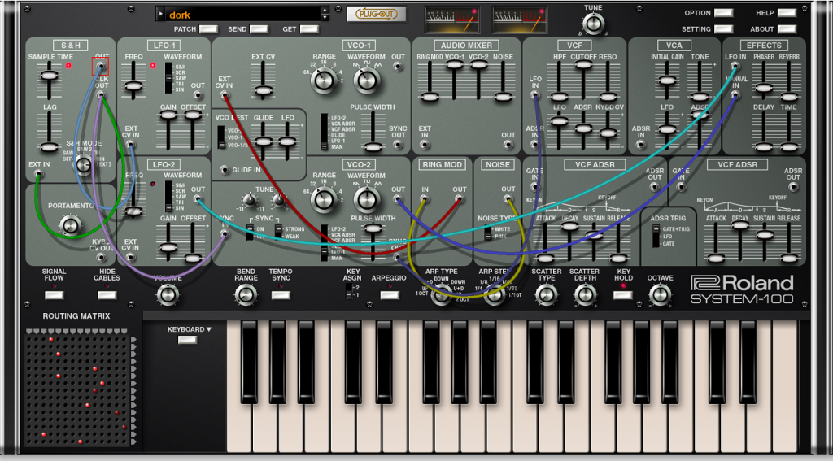
Task: Click the VCF CUTOFF slider
Action: (x=583, y=64)
